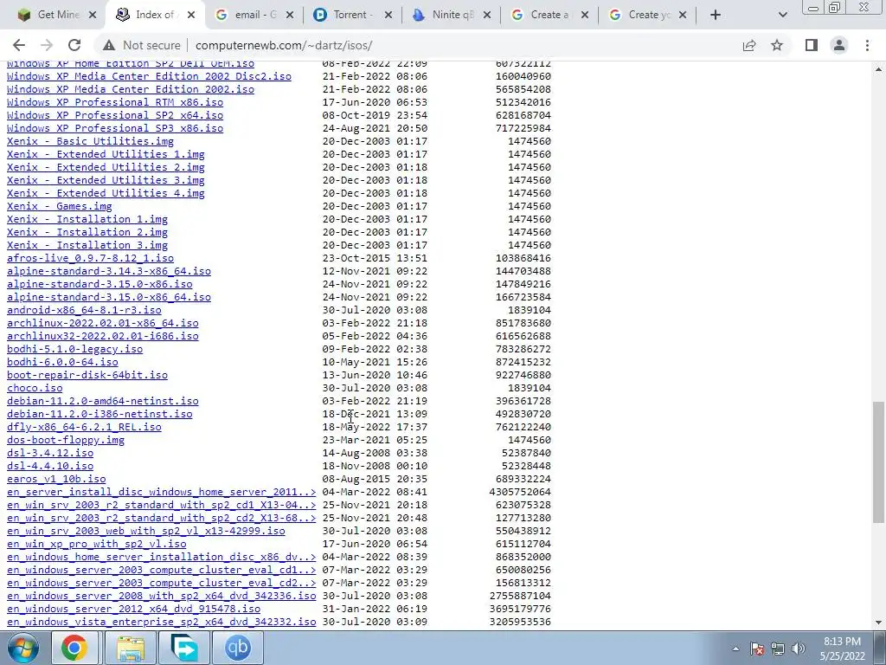This screenshot has width=886, height=665.
Task: Share this page via share icon
Action: [x=749, y=45]
